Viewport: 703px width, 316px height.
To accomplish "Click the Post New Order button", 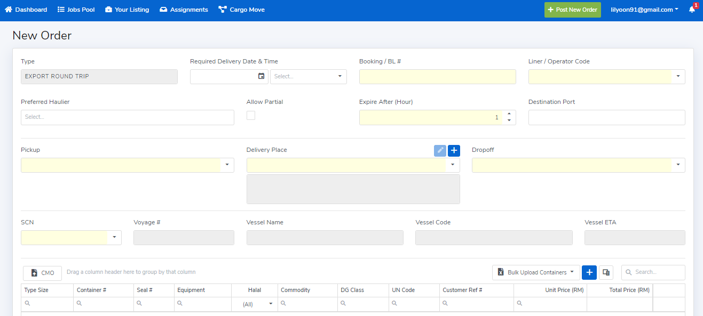I will pyautogui.click(x=572, y=10).
